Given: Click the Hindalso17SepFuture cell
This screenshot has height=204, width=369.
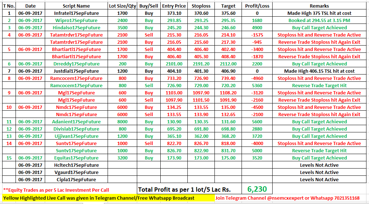Looking at the screenshot, I should 76,27.
